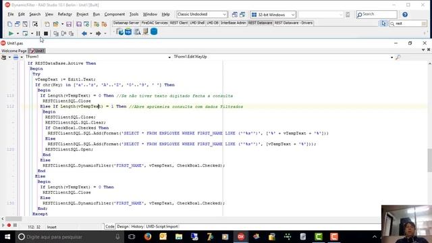The height and width of the screenshot is (243, 432).
Task: Run the project with green play button
Action: coord(11,34)
